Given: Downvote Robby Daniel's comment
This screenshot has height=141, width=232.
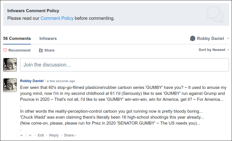Looking at the screenshot, I should (x=30, y=135).
